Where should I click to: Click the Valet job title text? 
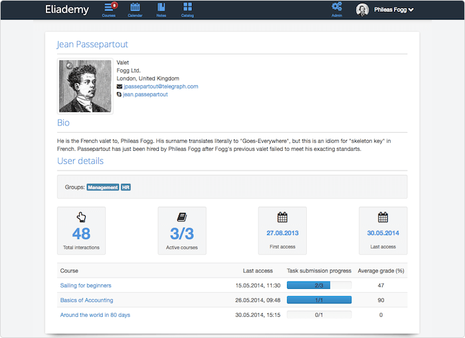click(x=122, y=62)
